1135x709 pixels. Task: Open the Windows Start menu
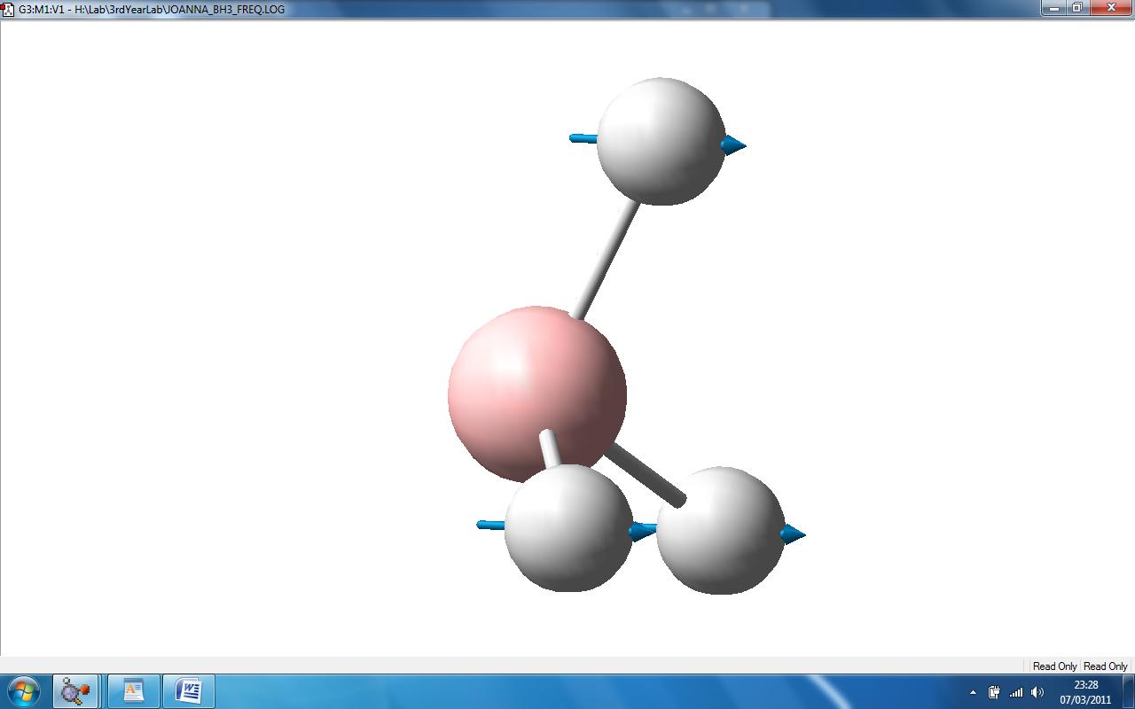point(24,690)
